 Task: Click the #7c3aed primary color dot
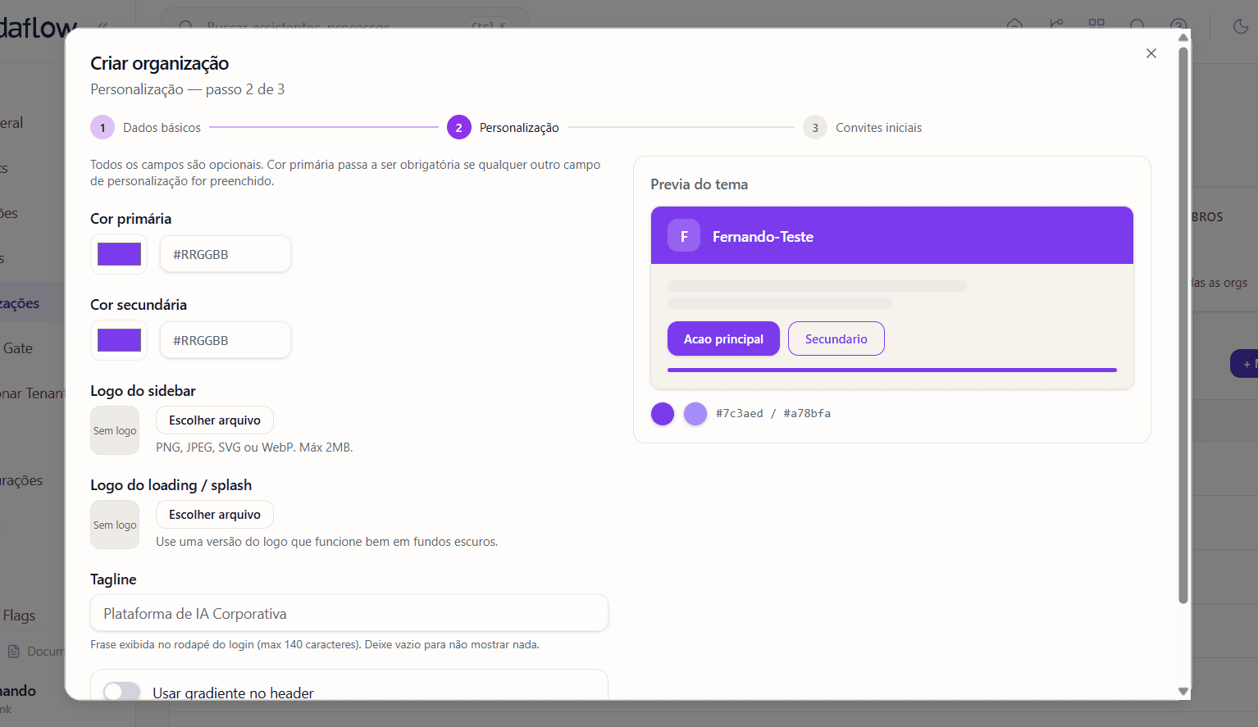(x=663, y=414)
